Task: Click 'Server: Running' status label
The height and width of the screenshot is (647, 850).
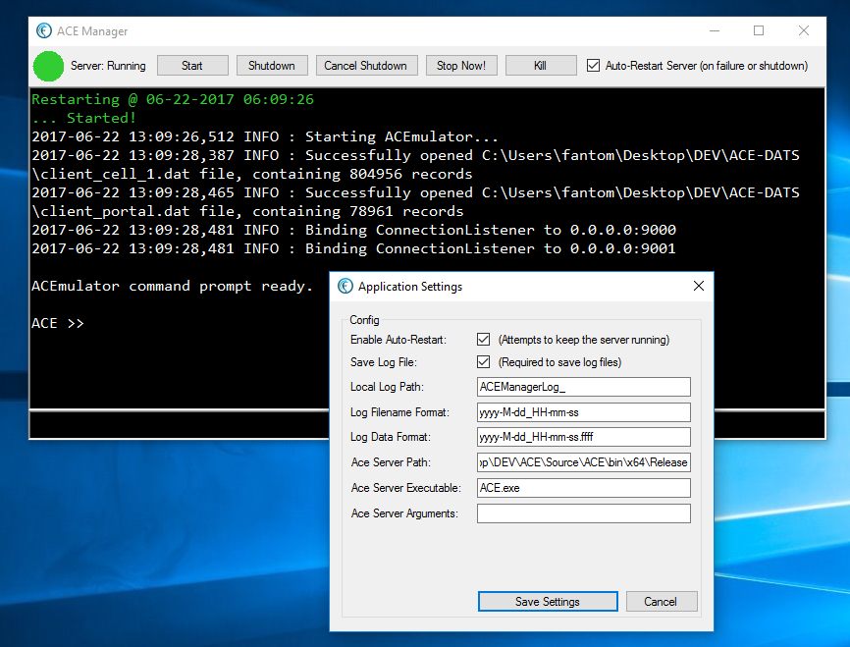Action: point(108,66)
